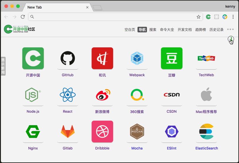Bookmark page with the star icon
Image resolution: width=239 pixels, height=163 pixels.
point(199,17)
